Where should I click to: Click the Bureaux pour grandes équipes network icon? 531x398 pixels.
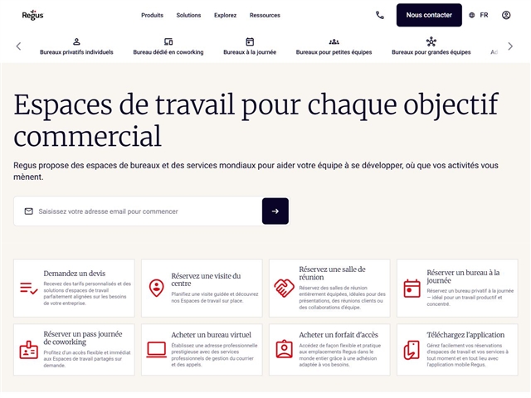coord(431,41)
